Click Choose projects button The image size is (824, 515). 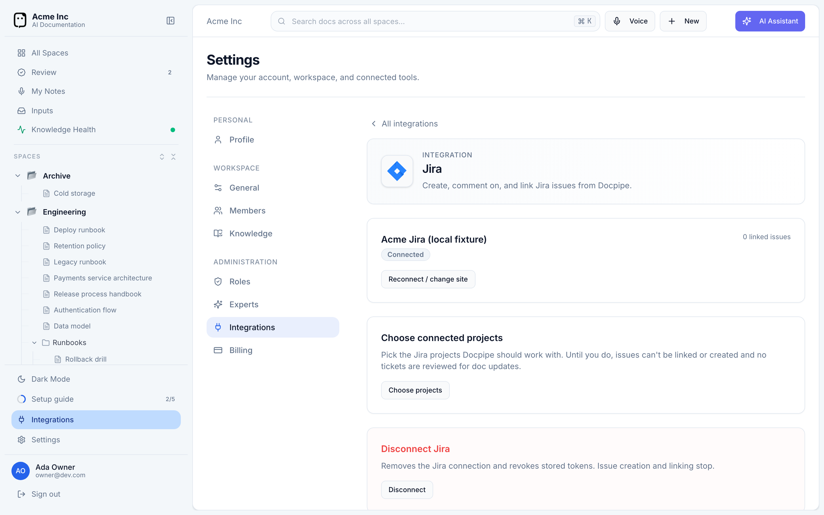point(415,390)
